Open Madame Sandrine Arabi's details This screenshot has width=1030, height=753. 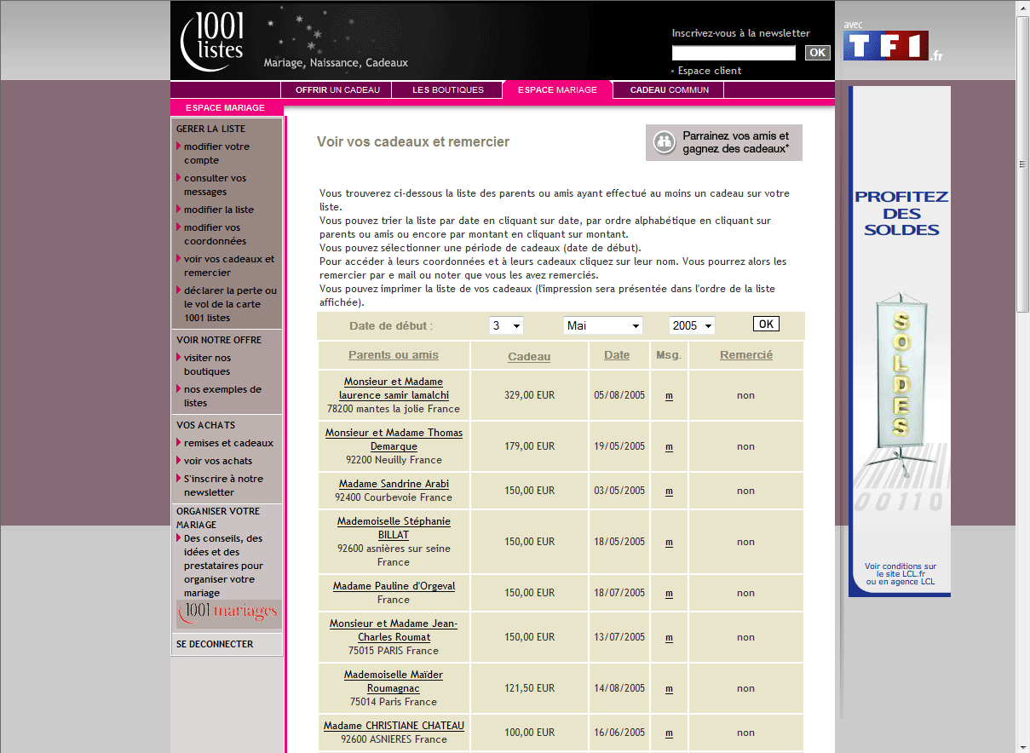394,484
